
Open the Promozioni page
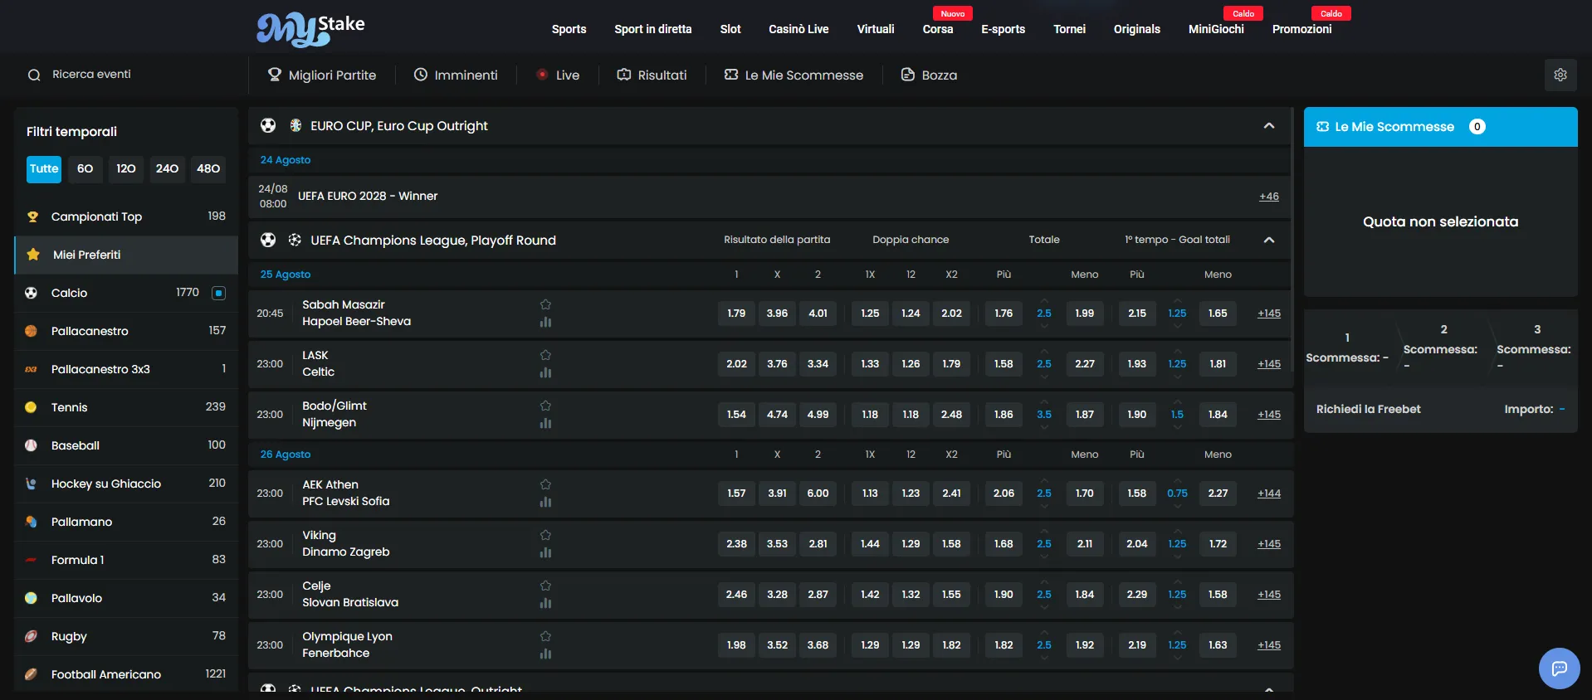[1301, 29]
